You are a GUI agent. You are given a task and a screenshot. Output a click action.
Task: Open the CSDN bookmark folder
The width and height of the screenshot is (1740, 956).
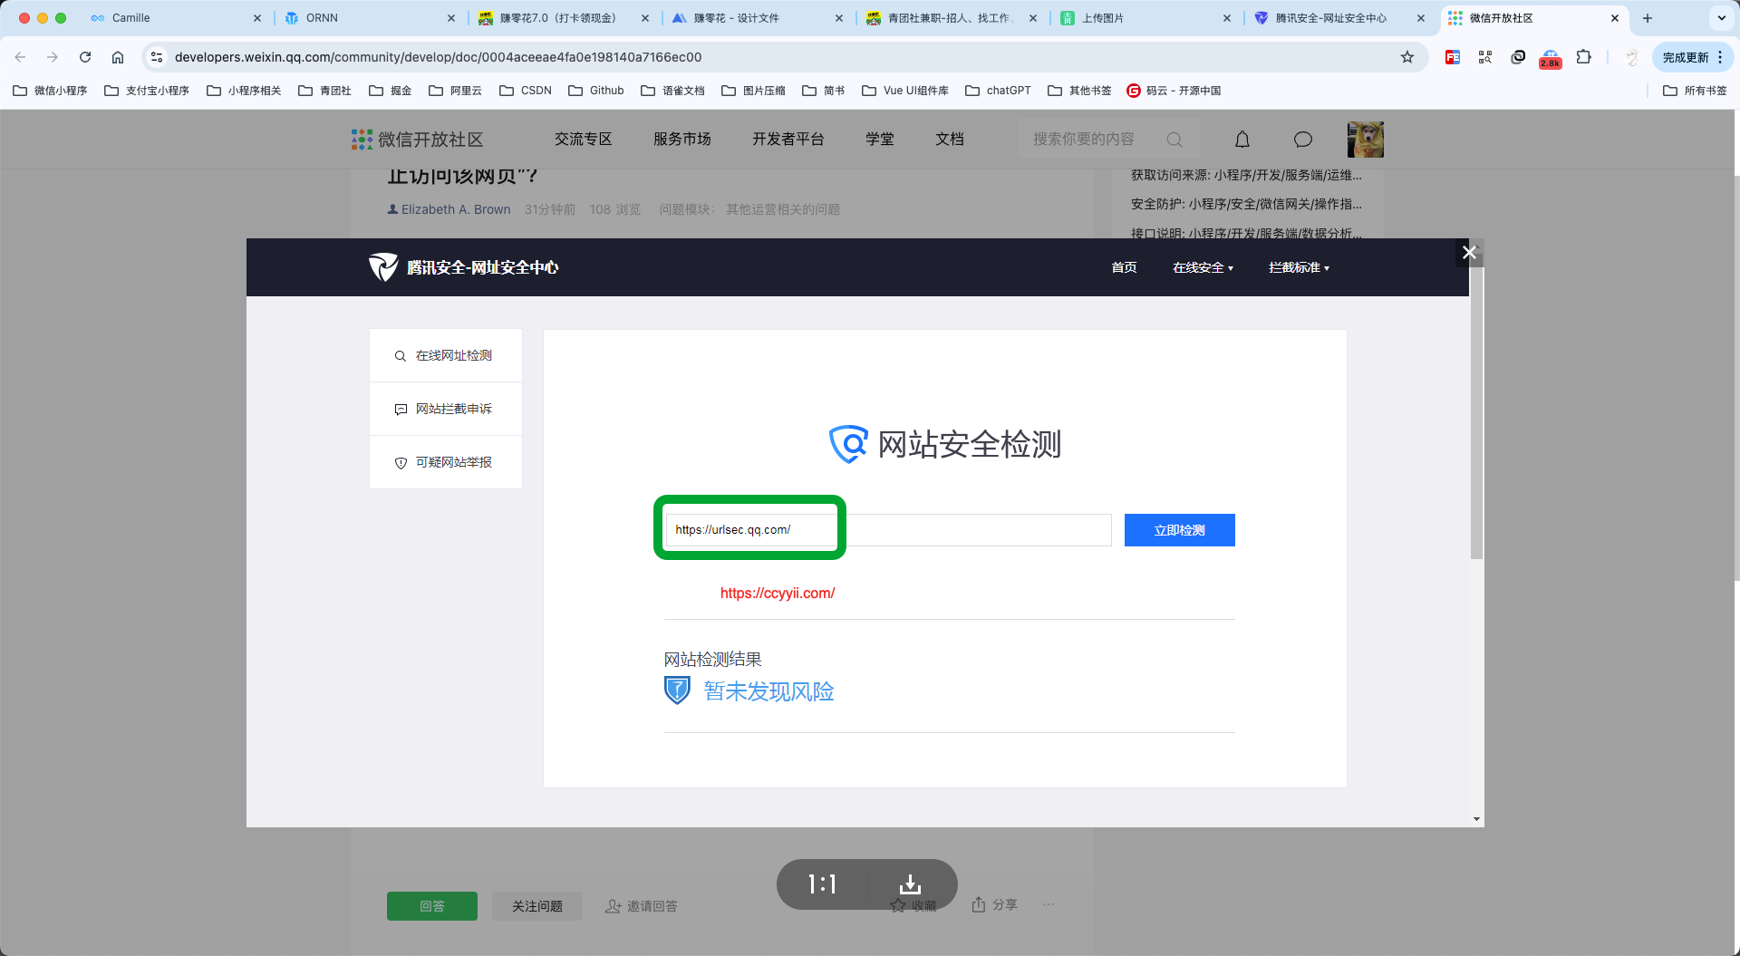click(x=526, y=91)
